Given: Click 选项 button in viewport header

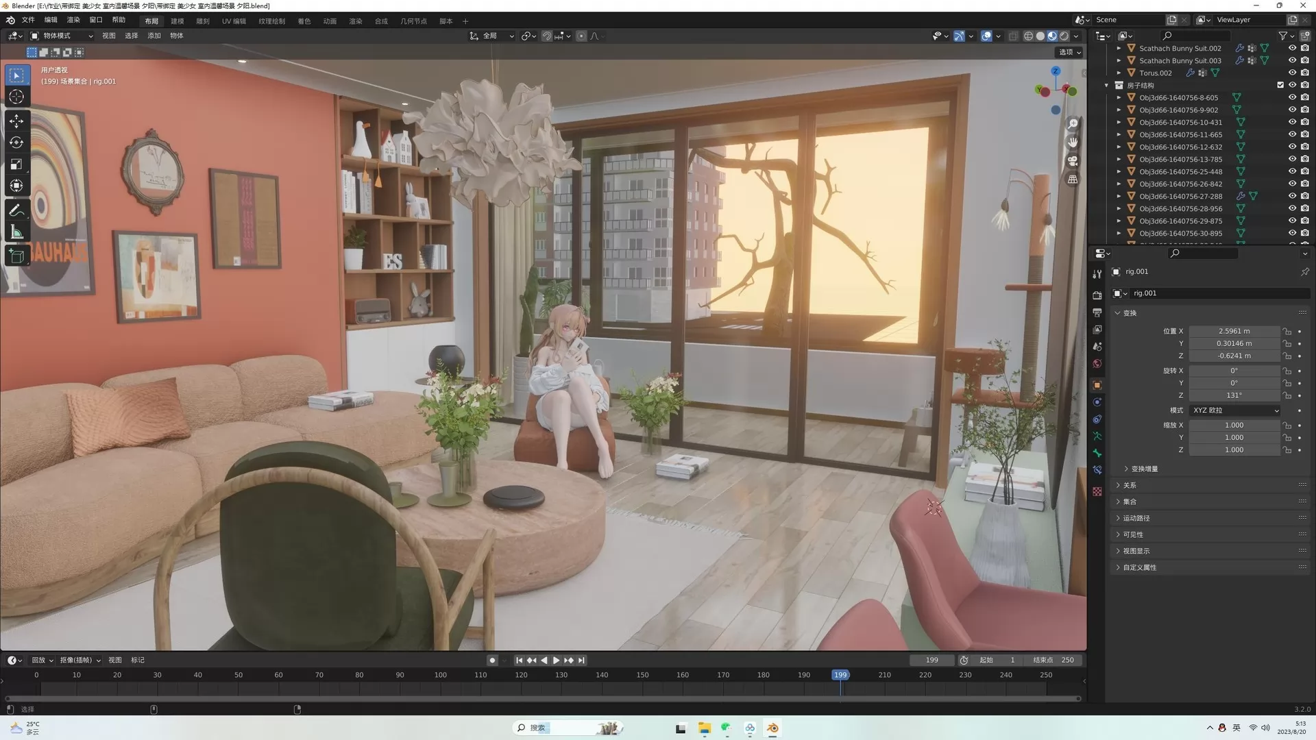Looking at the screenshot, I should (x=1069, y=52).
